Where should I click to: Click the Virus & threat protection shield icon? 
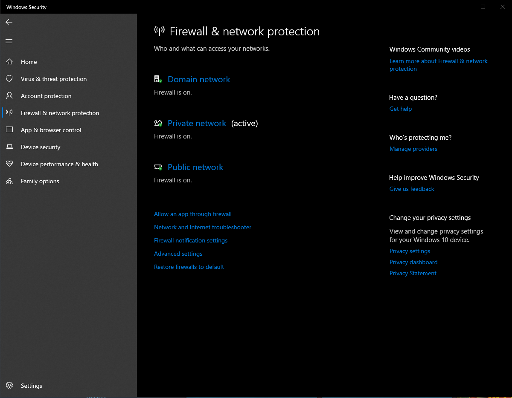pyautogui.click(x=9, y=79)
